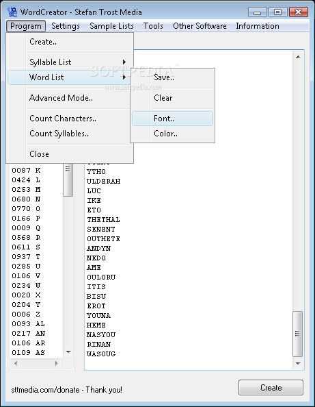Screen dimensions: 315x407
Task: Select syllable row 0009 Q
Action: coord(26,228)
